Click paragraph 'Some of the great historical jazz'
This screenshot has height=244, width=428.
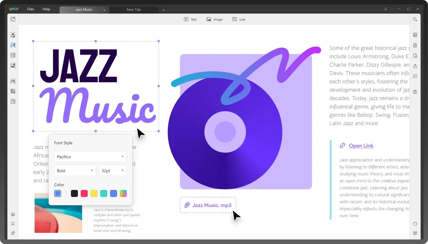[x=369, y=86]
